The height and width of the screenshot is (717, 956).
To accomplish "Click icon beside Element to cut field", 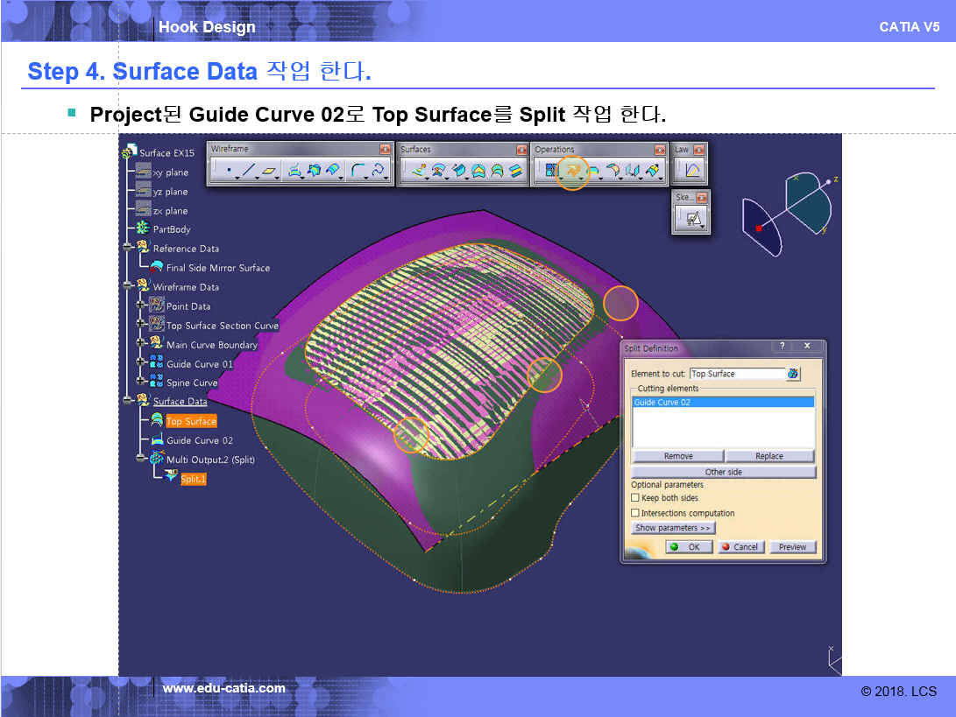I will pyautogui.click(x=793, y=374).
